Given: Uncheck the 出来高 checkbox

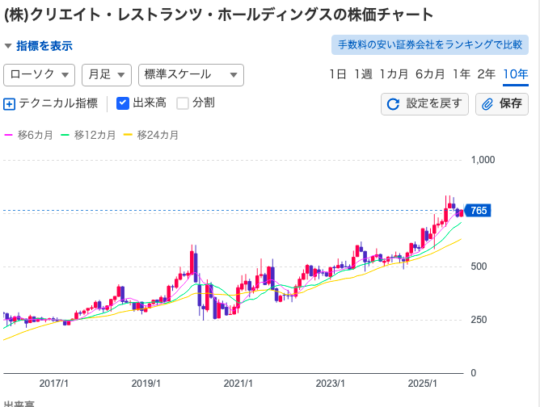Looking at the screenshot, I should (x=123, y=103).
